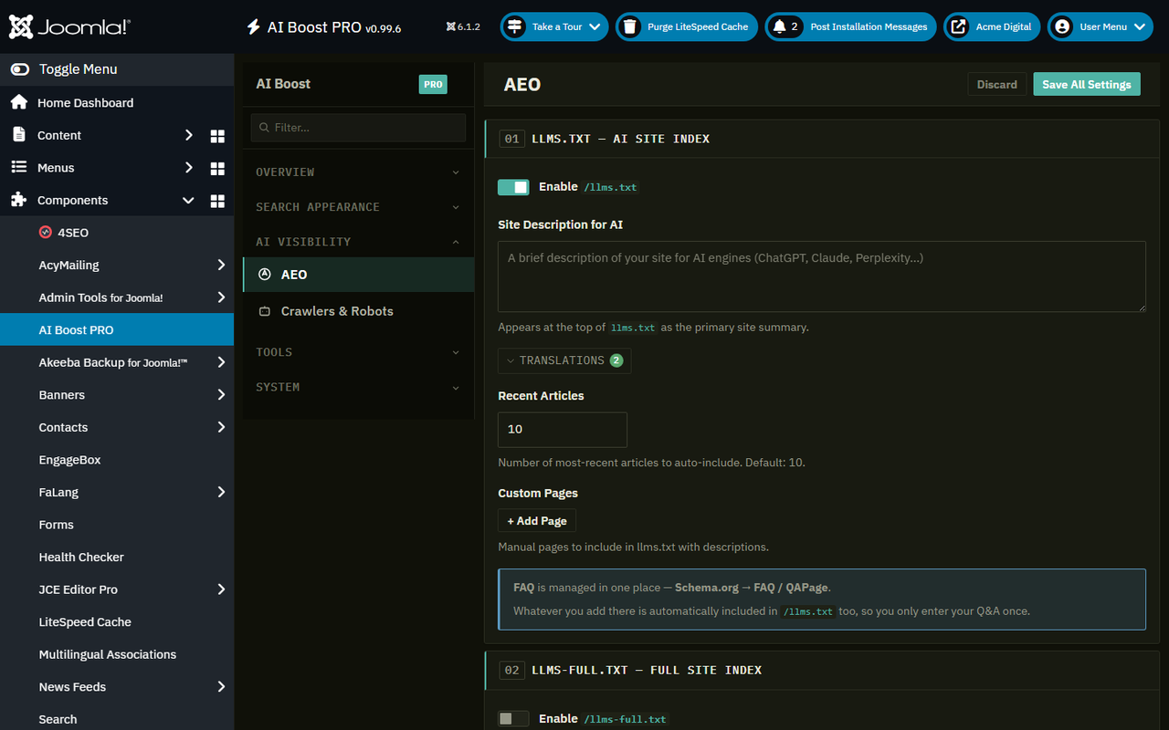Click the AEO compass icon
1169x730 pixels.
(x=265, y=274)
